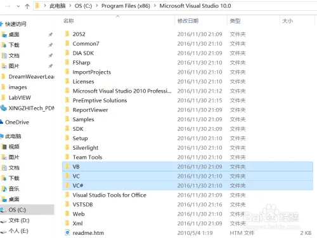
Task: Open the recent locations dropdown arrow
Action: click(x=18, y=6)
